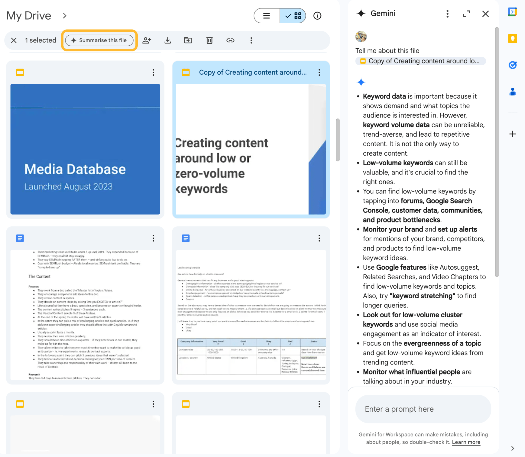This screenshot has height=457, width=525.
Task: Click the share (add person) icon
Action: point(147,40)
